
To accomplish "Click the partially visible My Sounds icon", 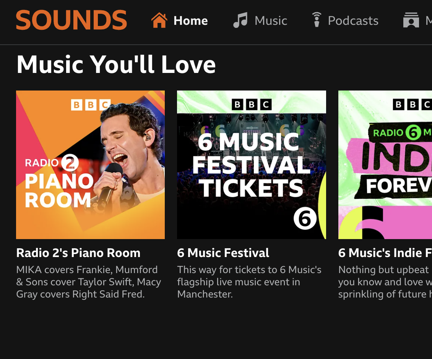I will tap(411, 20).
